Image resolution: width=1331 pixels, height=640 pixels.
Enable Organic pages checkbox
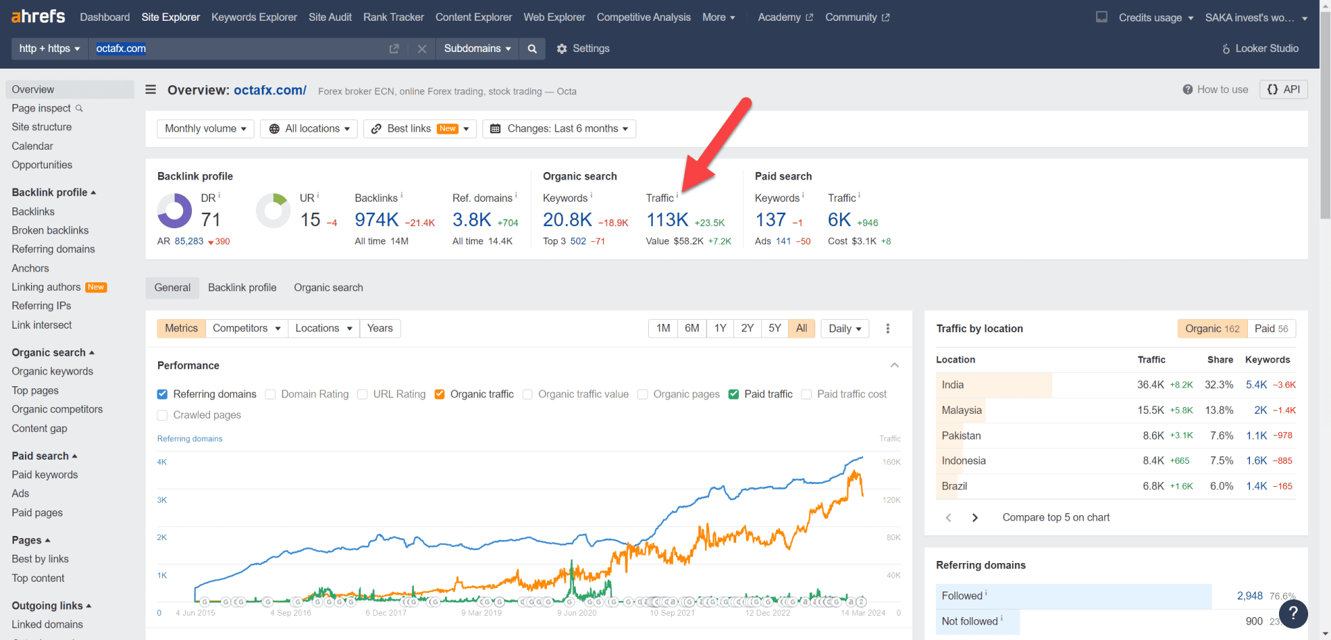click(643, 394)
